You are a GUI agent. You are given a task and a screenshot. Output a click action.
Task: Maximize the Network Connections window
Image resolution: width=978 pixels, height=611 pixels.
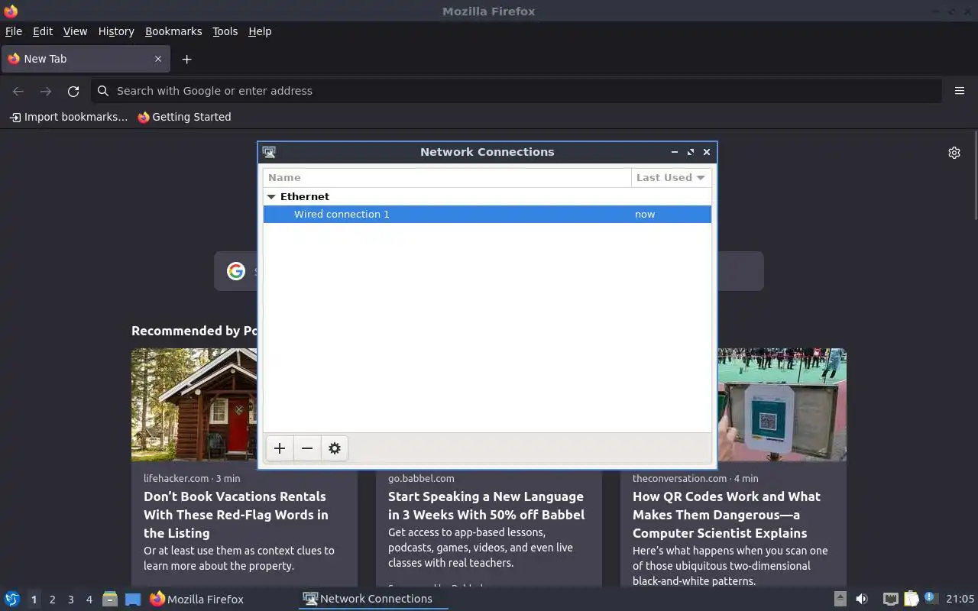point(691,152)
